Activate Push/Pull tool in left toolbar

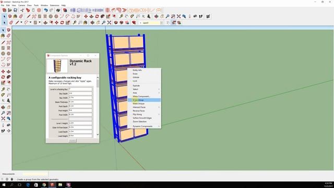(x=8, y=72)
